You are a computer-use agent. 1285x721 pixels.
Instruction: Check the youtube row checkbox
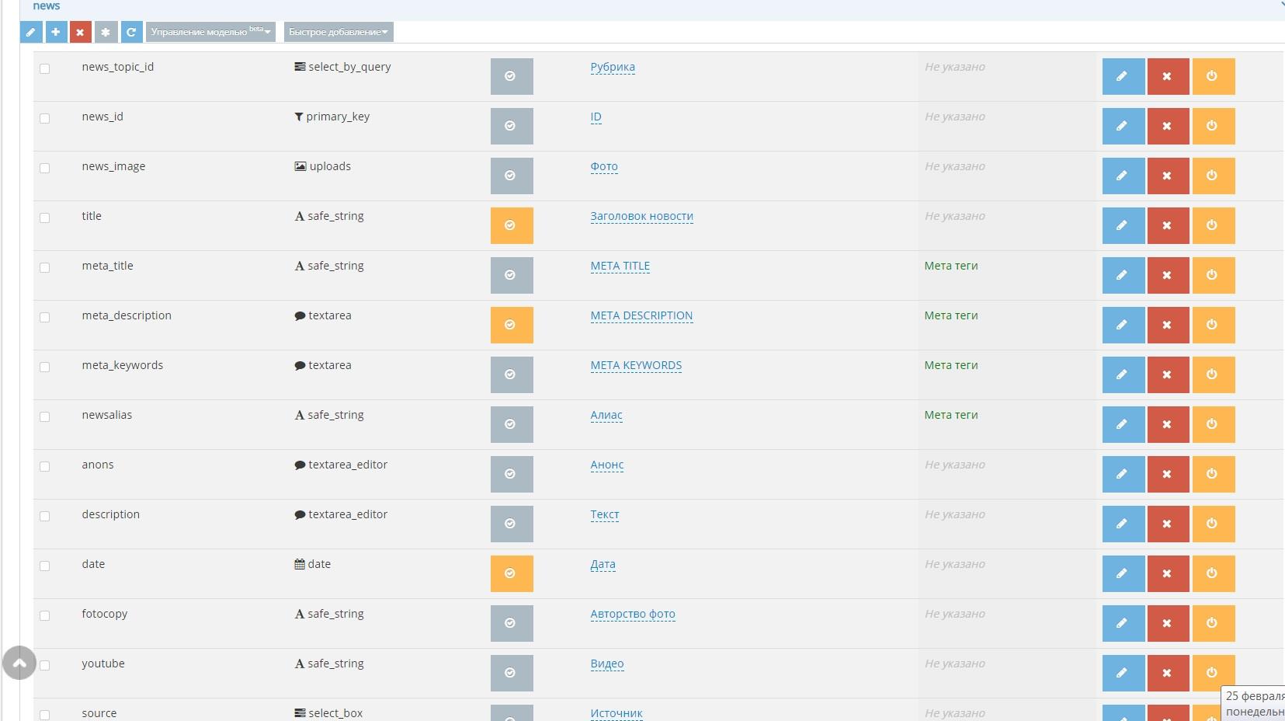44,665
